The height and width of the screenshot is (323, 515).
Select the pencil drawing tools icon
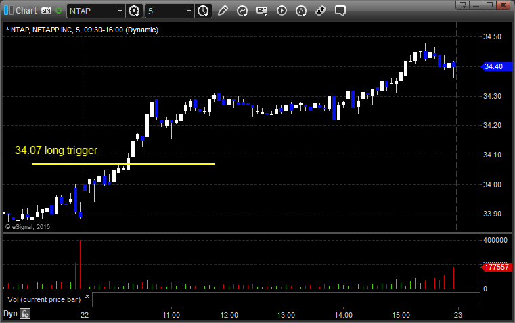[x=223, y=11]
